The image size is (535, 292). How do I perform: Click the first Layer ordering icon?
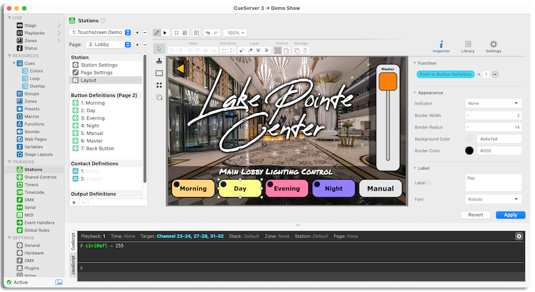coord(242,50)
